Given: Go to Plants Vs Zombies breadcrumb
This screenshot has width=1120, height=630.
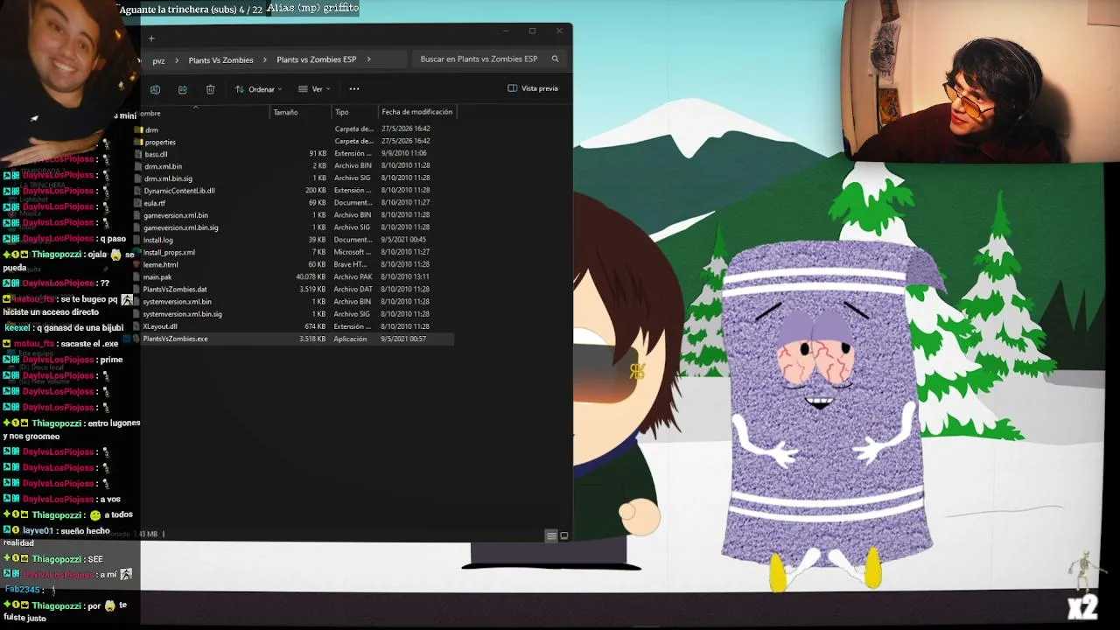Looking at the screenshot, I should point(220,60).
